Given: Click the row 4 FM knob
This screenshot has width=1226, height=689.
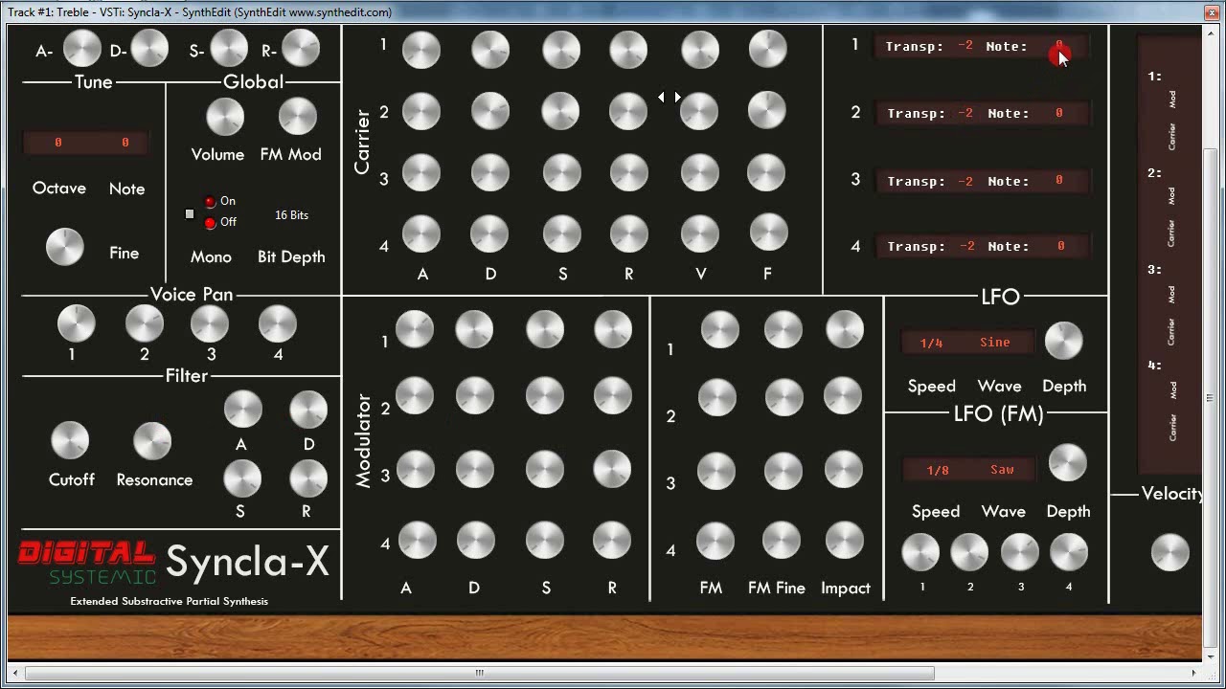Looking at the screenshot, I should coord(715,541).
